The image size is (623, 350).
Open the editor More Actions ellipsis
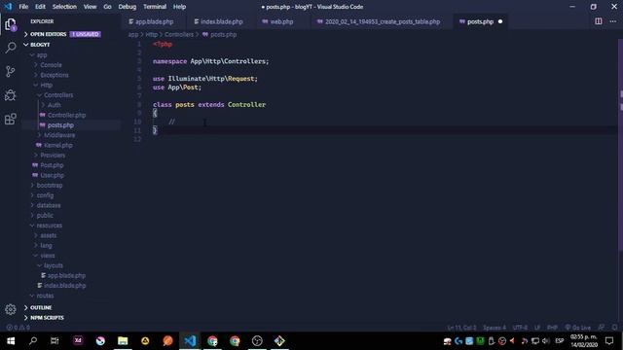pos(613,21)
